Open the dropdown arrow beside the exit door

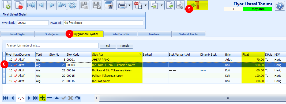point(206,5)
